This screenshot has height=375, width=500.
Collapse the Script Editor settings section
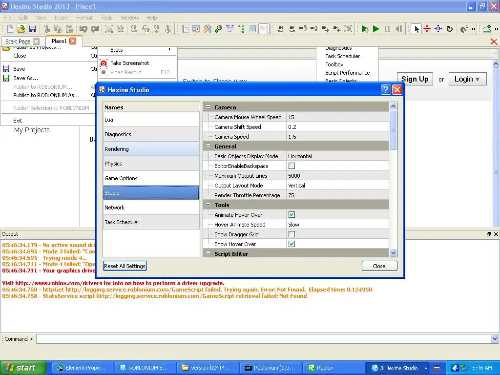(208, 253)
